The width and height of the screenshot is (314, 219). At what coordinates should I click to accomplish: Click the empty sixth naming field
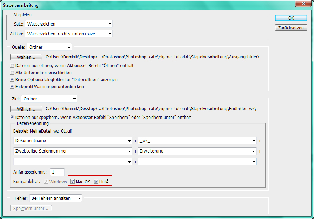pyautogui.click(x=197, y=162)
